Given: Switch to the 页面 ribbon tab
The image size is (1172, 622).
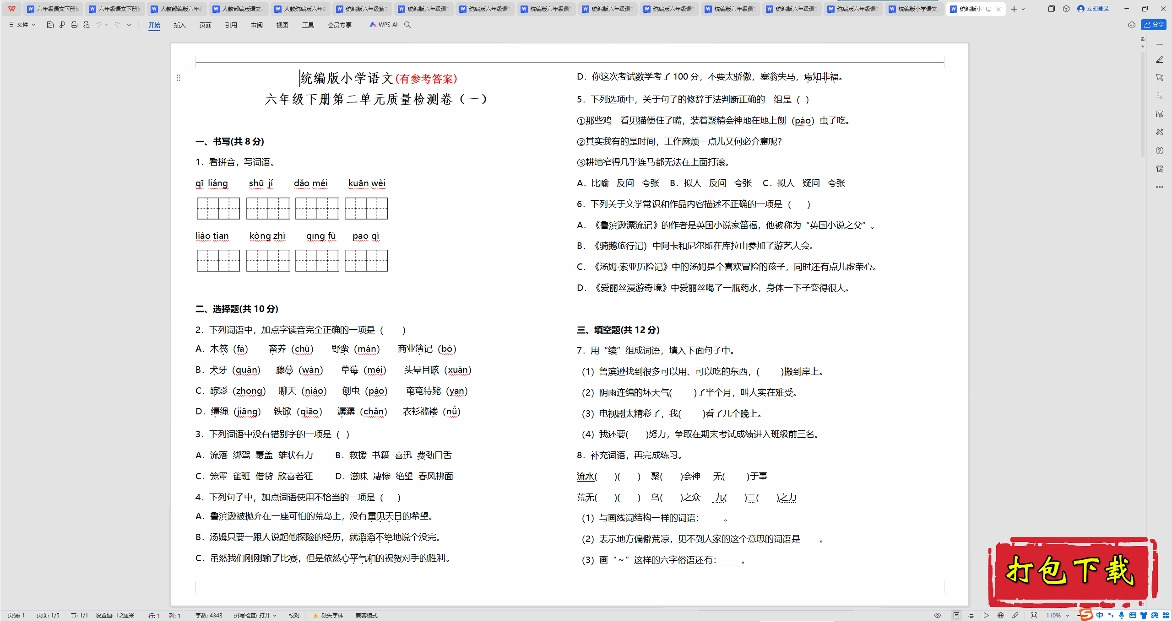Looking at the screenshot, I should (206, 25).
